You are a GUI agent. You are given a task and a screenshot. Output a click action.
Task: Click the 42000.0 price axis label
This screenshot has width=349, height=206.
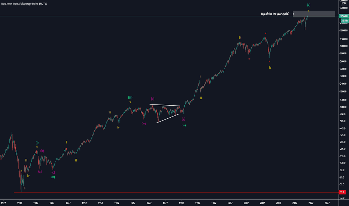pyautogui.click(x=343, y=8)
